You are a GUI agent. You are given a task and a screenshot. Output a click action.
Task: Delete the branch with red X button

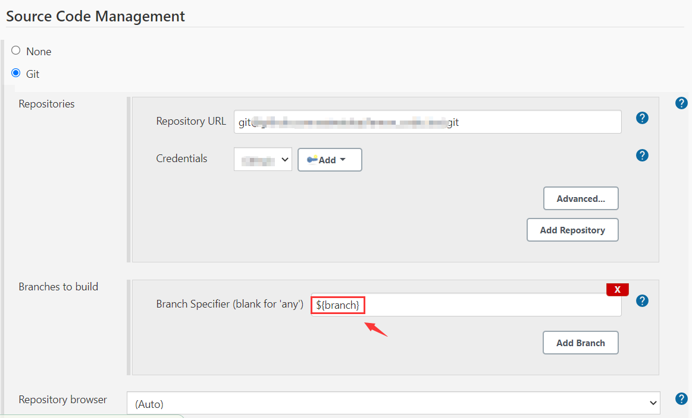[617, 289]
